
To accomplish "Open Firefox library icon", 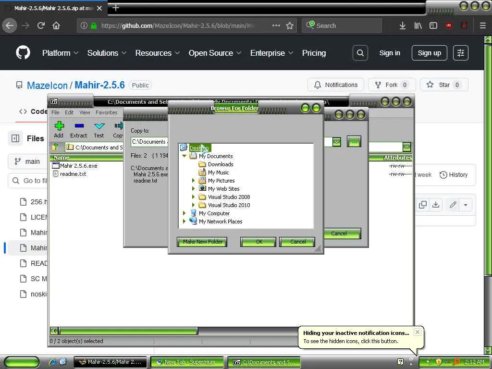I will point(418,25).
